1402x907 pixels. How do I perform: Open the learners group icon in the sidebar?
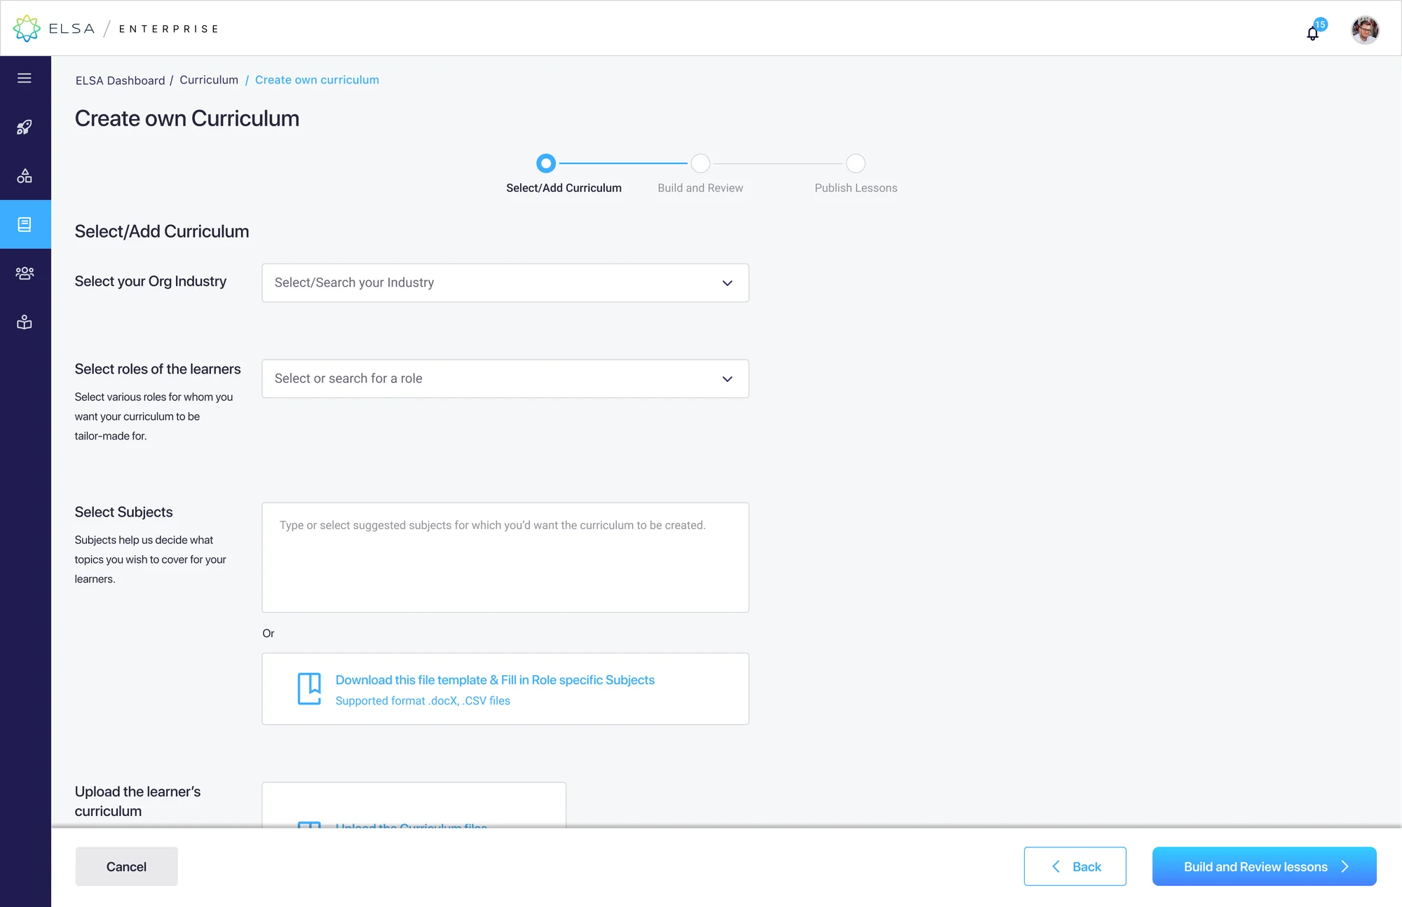25,273
